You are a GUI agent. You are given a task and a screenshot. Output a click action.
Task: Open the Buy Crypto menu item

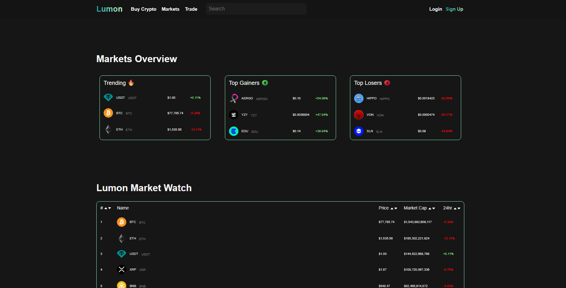[143, 9]
